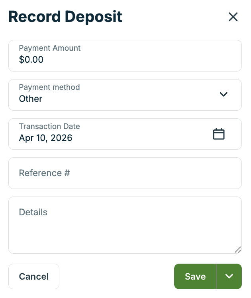Focus the Reference # input
This screenshot has height=298, width=251.
tap(125, 173)
